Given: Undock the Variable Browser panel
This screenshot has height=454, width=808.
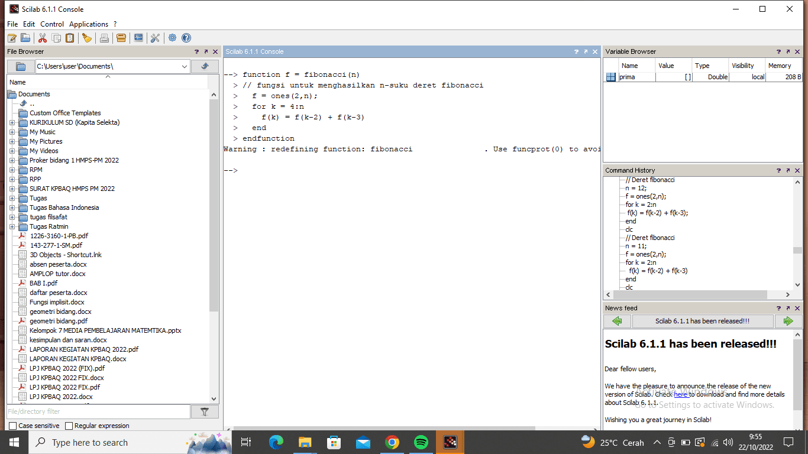Looking at the screenshot, I should (x=788, y=52).
